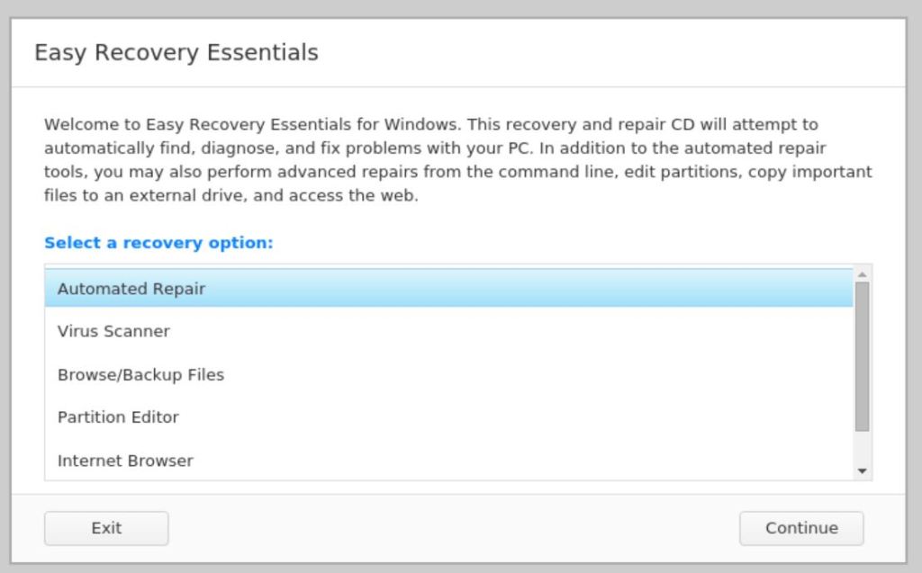Click the list's scroll up arrow
Screen dimensions: 922x573
pos(862,273)
